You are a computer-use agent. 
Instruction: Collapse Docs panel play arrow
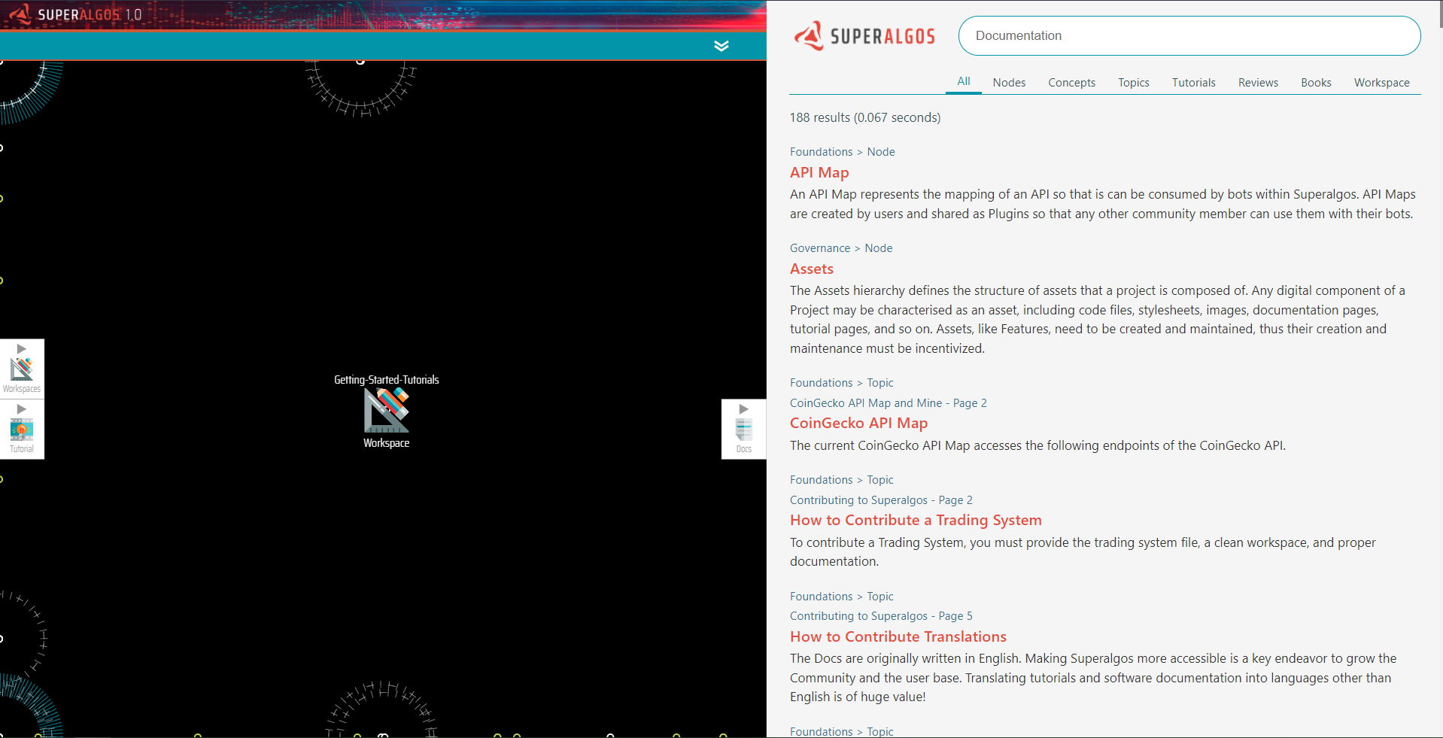743,408
